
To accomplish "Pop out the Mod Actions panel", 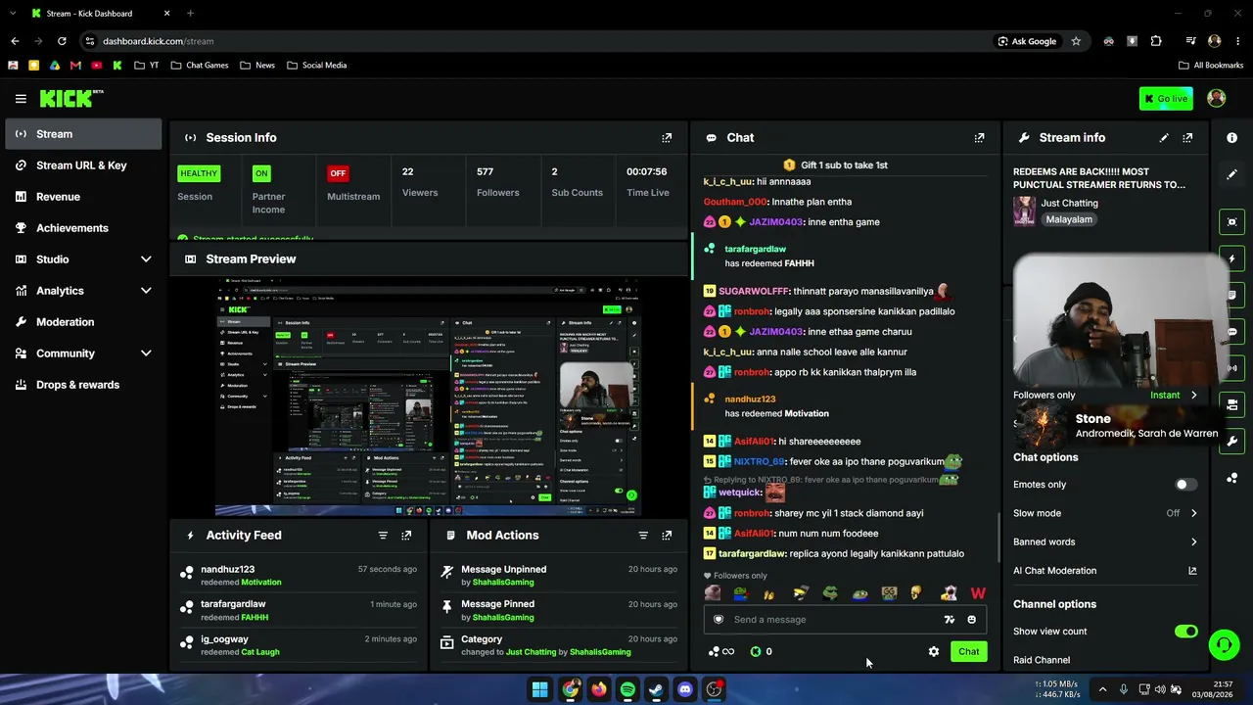I will (x=667, y=536).
